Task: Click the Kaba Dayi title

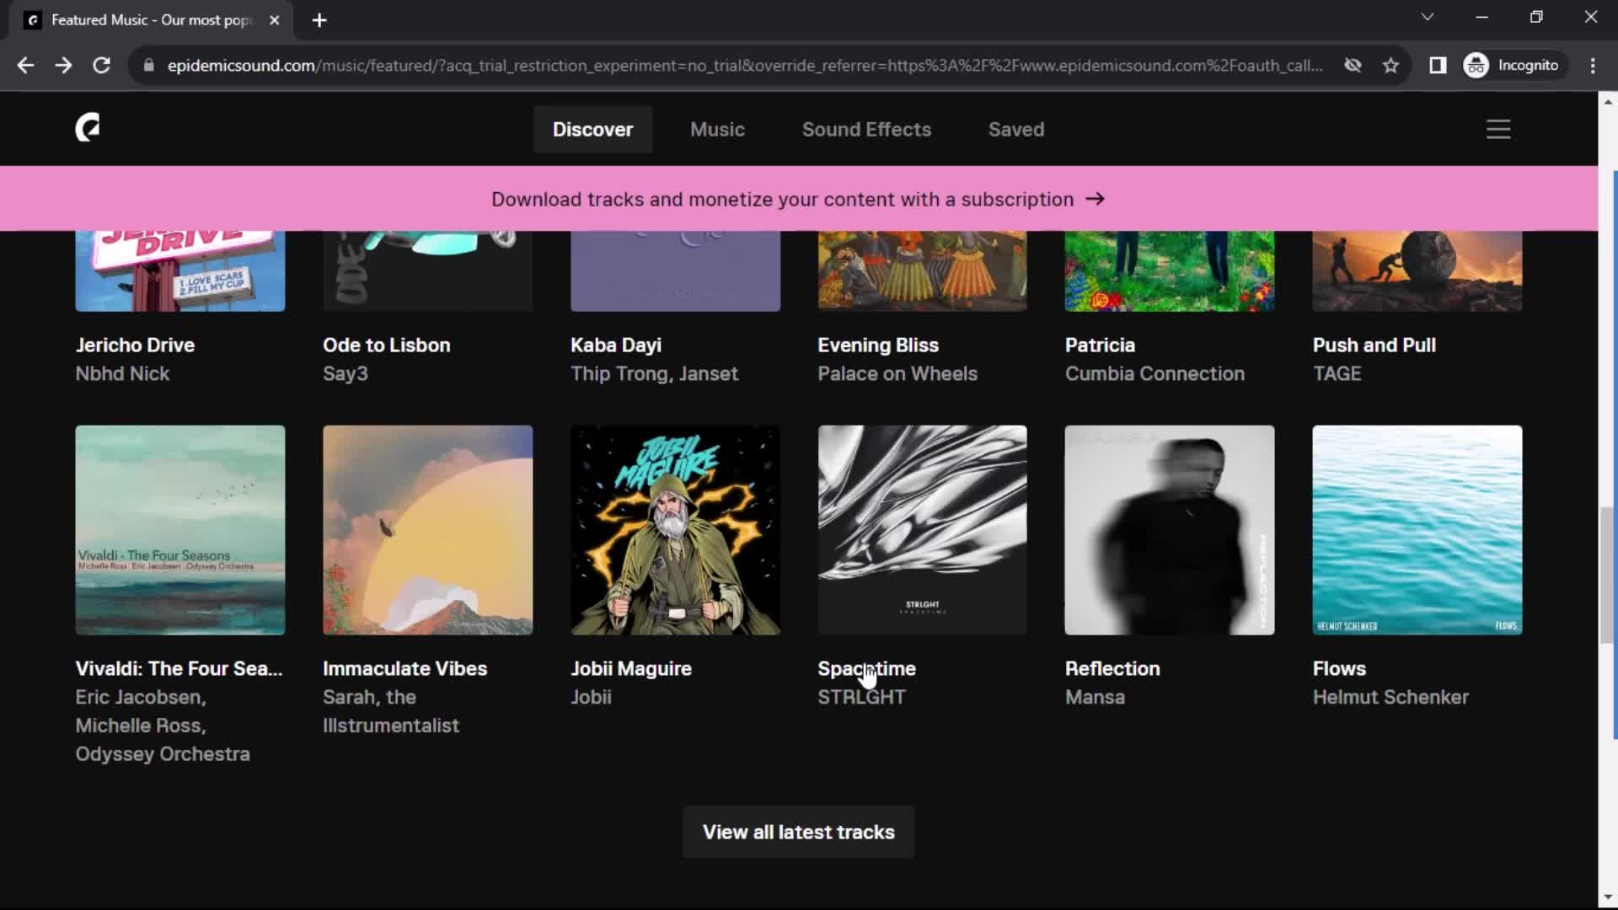Action: point(616,345)
